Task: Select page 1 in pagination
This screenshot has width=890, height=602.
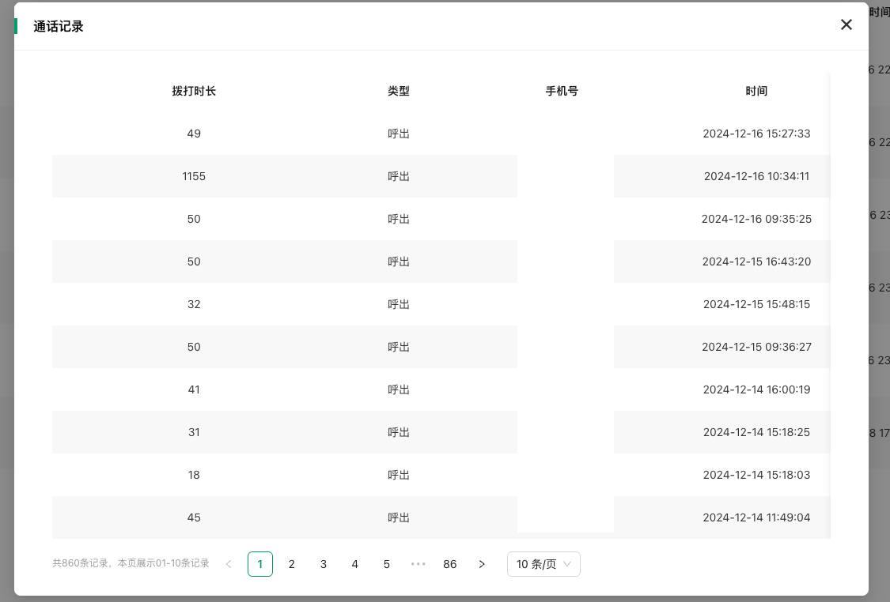Action: tap(260, 564)
